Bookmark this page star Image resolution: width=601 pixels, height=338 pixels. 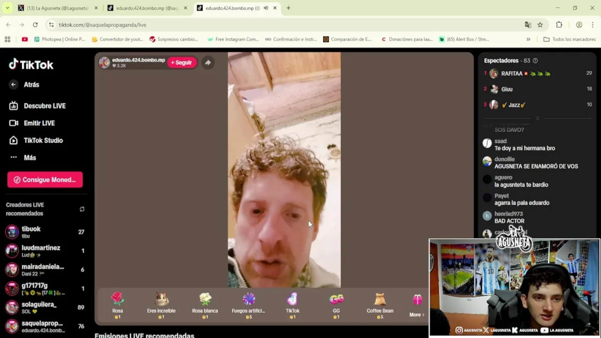(x=540, y=25)
